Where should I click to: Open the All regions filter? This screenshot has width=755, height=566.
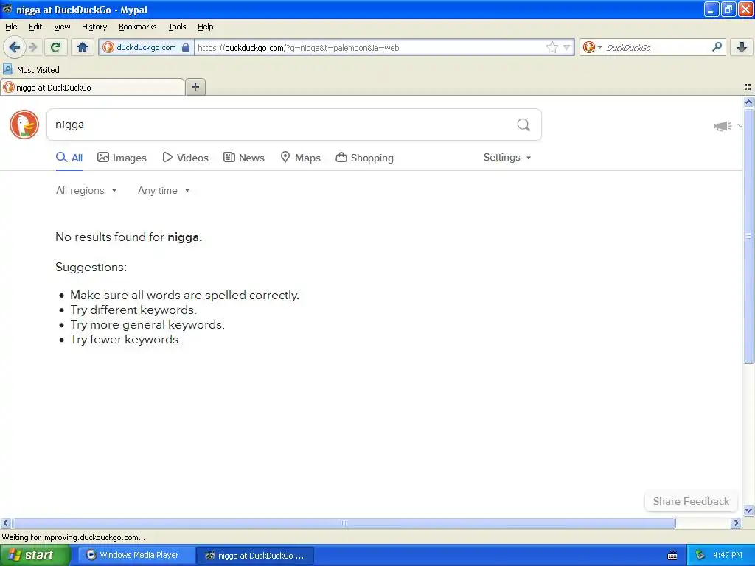tap(86, 191)
